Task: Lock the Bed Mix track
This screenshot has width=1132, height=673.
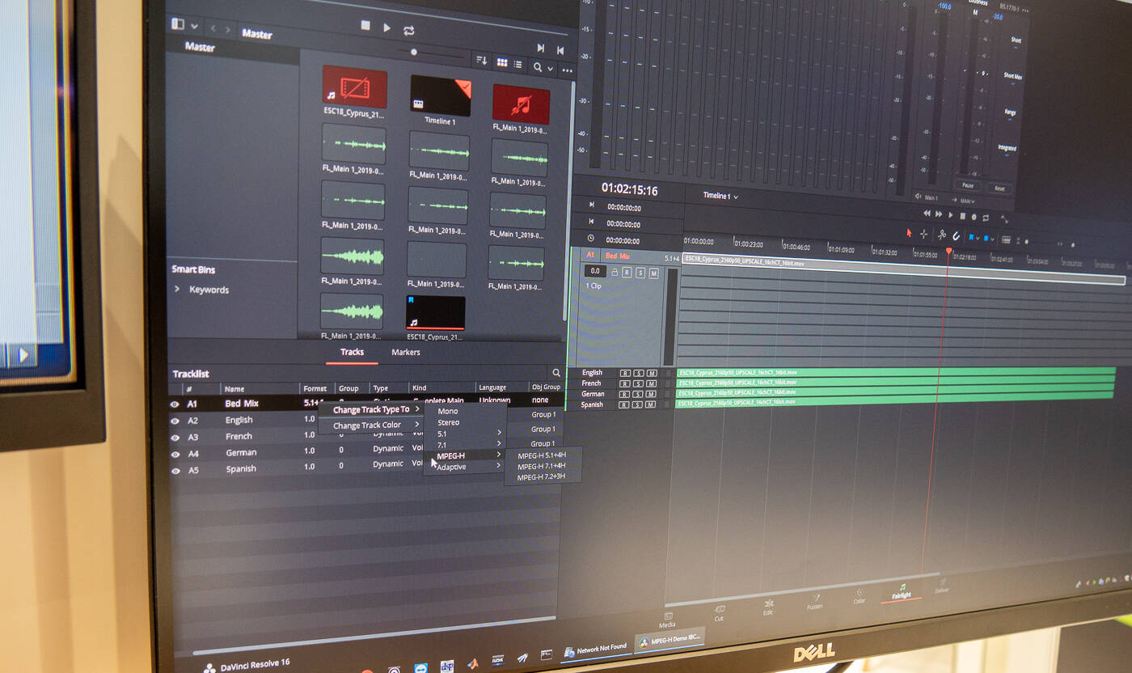Action: point(615,273)
